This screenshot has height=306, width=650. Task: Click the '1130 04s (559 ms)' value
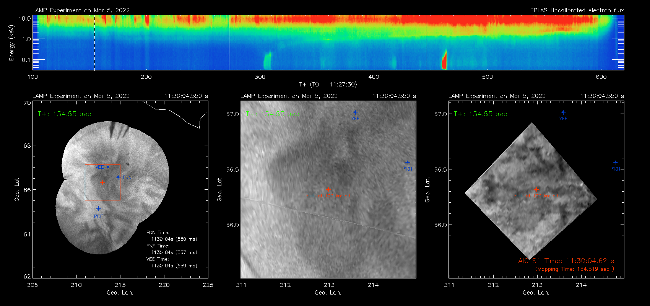[174, 266]
